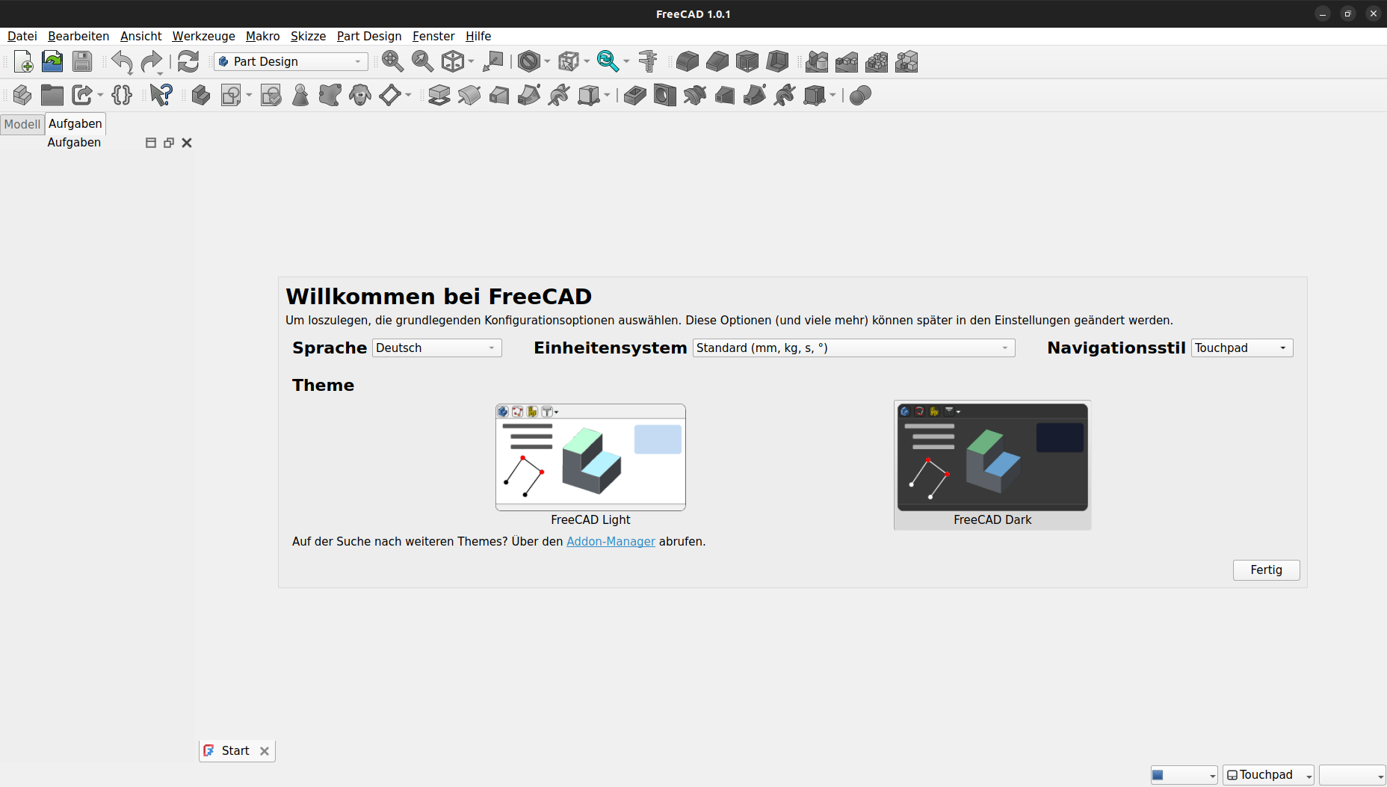Viewport: 1387px width, 787px height.
Task: Switch to the Modell tab
Action: coord(22,124)
